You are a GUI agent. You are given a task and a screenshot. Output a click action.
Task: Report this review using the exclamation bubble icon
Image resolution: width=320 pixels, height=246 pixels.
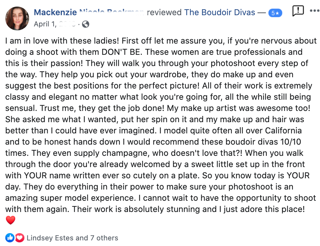tap(298, 11)
